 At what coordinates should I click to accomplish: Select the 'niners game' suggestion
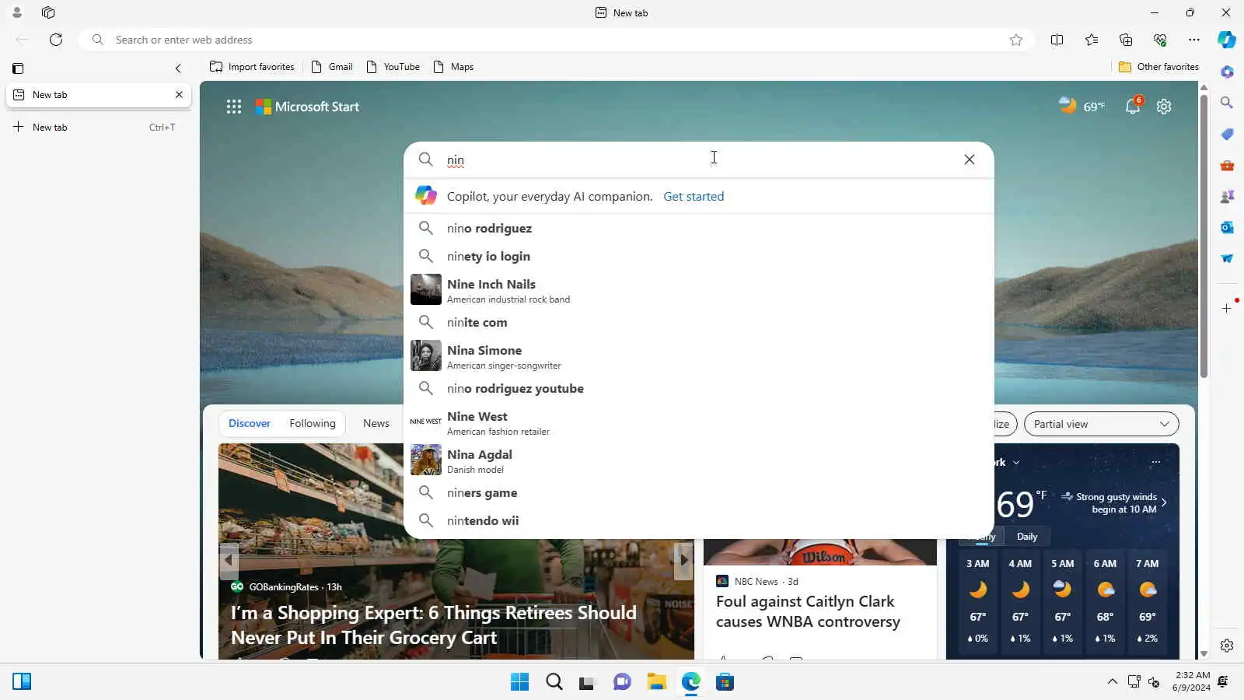pyautogui.click(x=699, y=492)
